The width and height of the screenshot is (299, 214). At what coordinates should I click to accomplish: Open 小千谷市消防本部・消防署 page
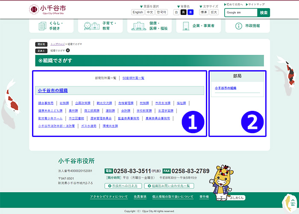pos(56,126)
